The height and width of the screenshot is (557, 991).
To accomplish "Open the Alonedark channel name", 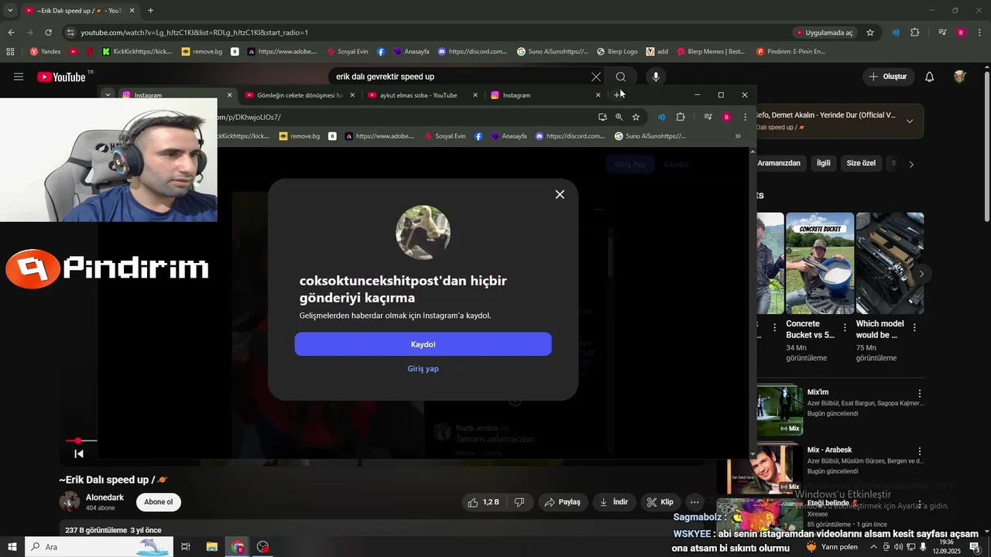I will pos(105,497).
